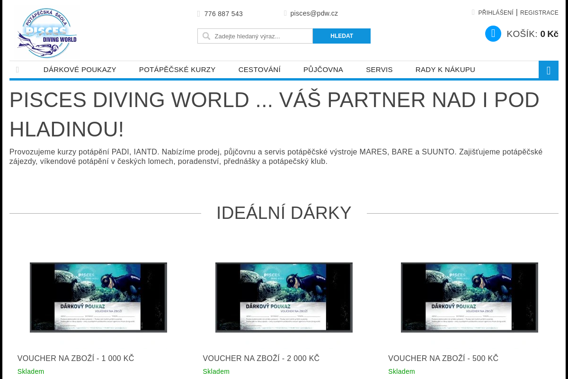568x379 pixels.
Task: Open the 500 Kč voucher thumbnail
Action: [470, 298]
